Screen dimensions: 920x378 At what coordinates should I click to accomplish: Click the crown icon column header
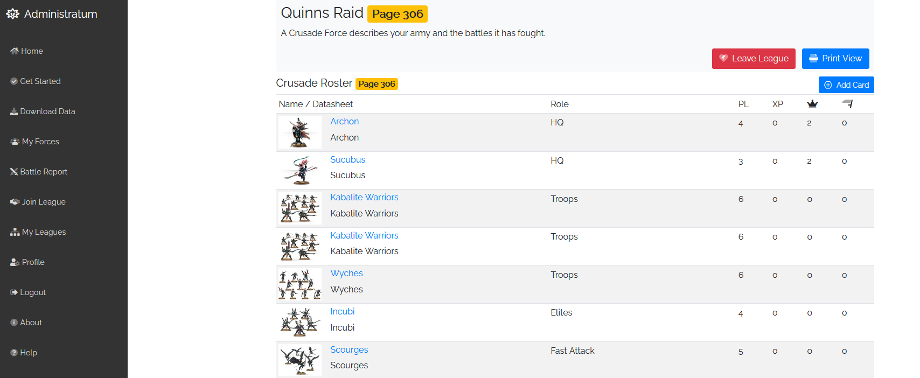812,104
